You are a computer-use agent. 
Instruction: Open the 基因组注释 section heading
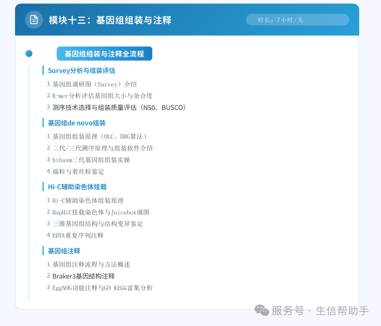[x=64, y=251]
